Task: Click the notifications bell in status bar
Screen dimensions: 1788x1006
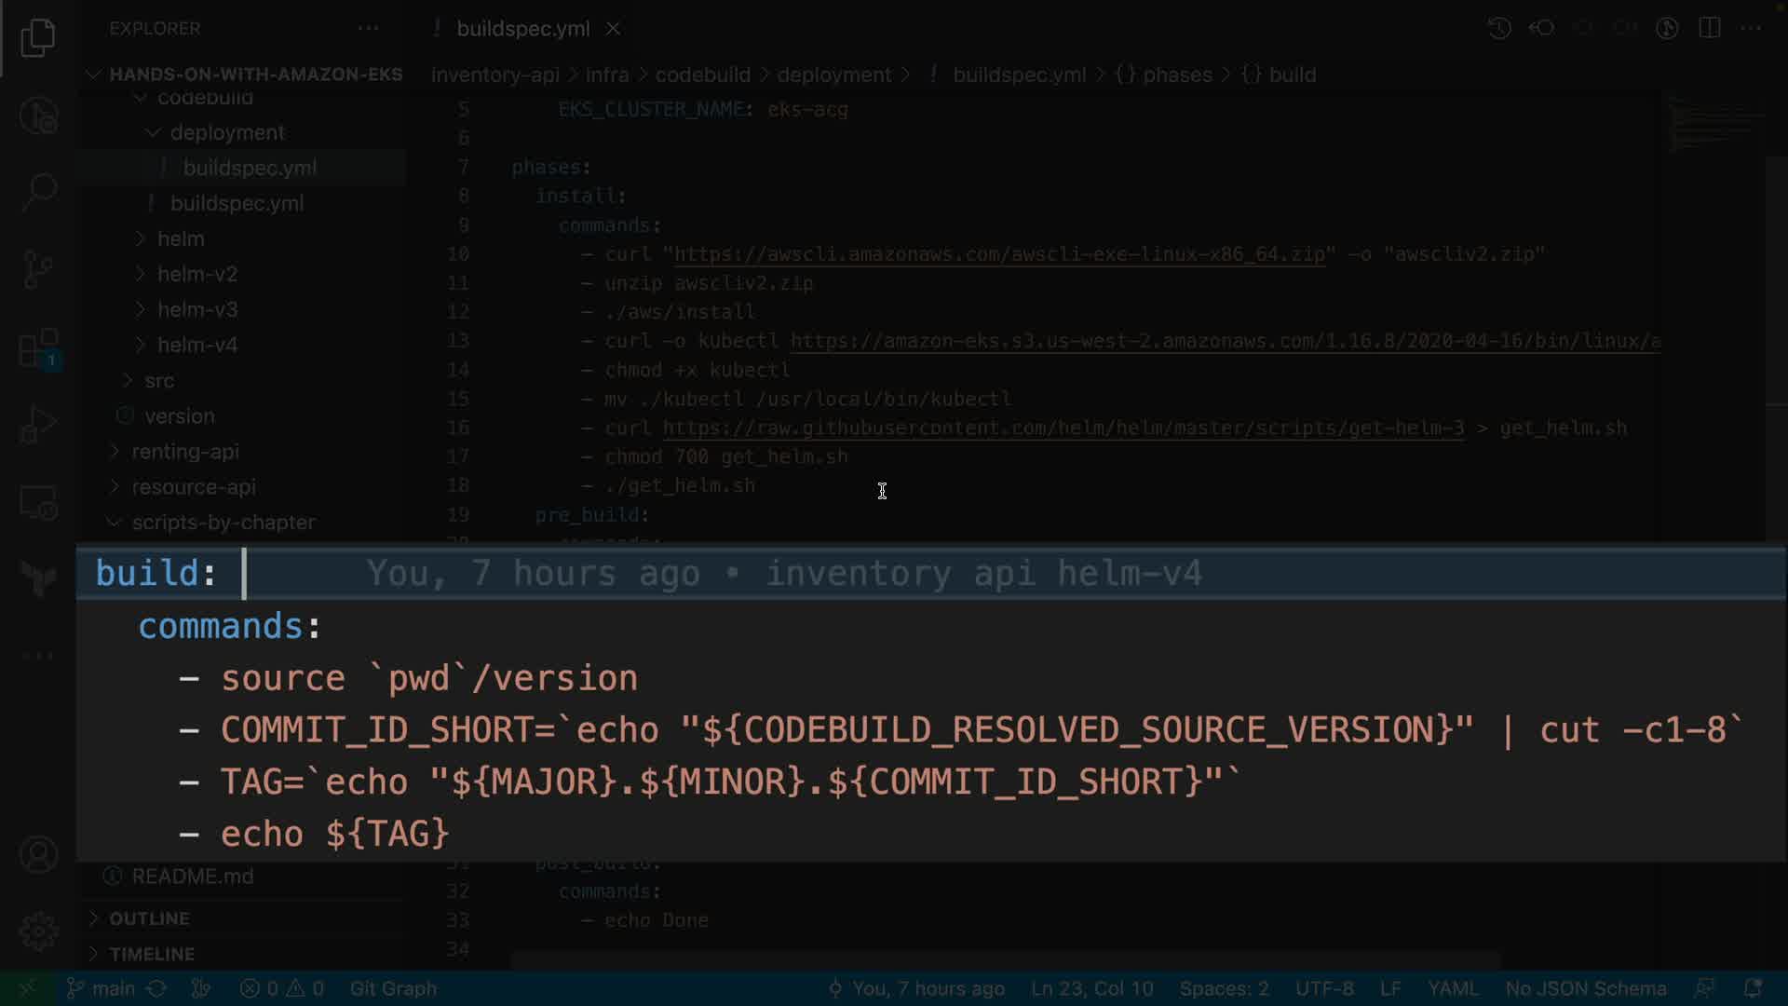Action: [1752, 988]
